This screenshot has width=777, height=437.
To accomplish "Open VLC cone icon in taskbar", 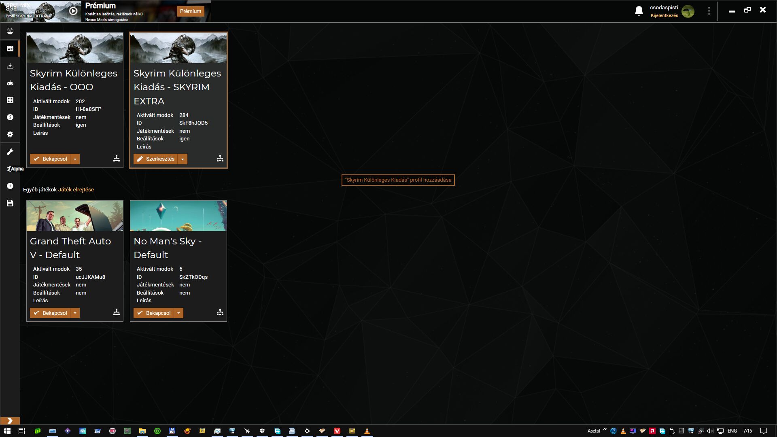I will 367,431.
